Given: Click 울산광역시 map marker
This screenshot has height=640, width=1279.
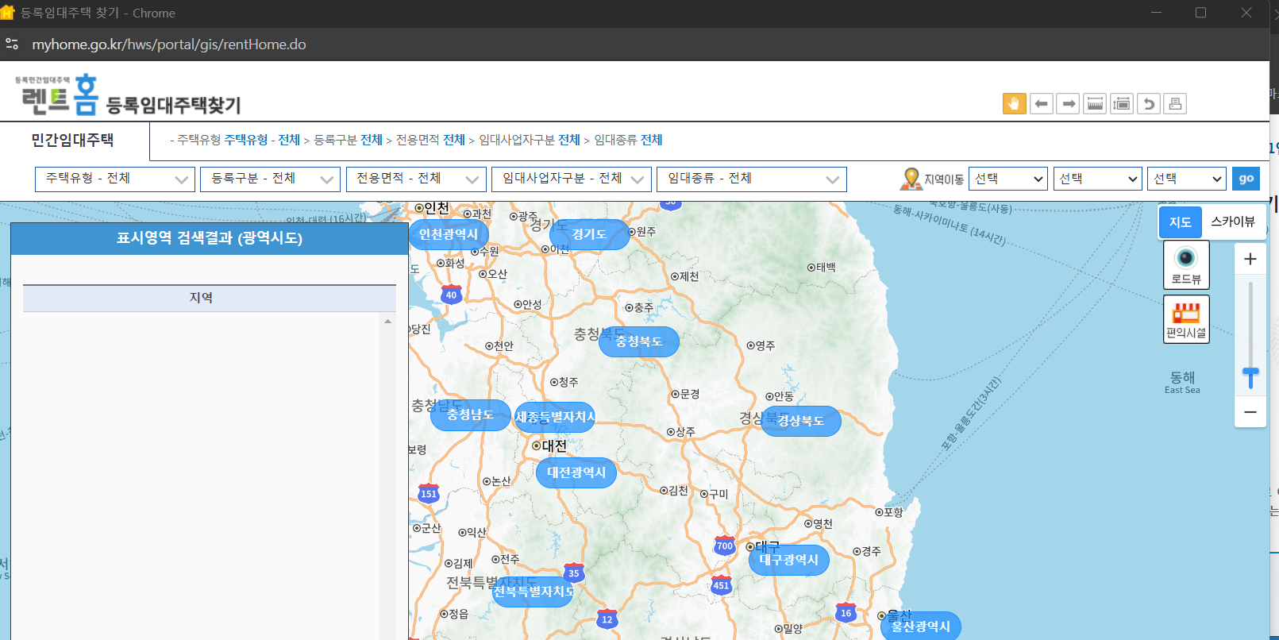Looking at the screenshot, I should [x=921, y=627].
